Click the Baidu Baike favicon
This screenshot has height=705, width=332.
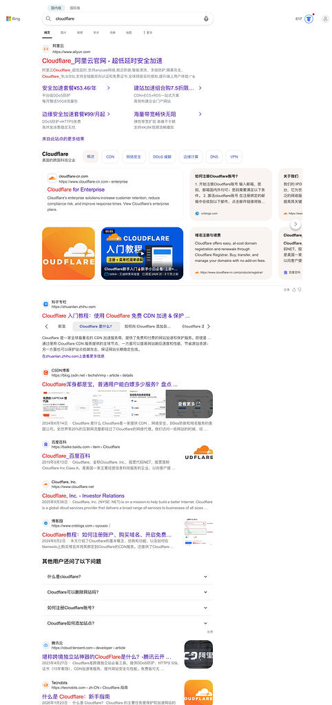(x=46, y=445)
